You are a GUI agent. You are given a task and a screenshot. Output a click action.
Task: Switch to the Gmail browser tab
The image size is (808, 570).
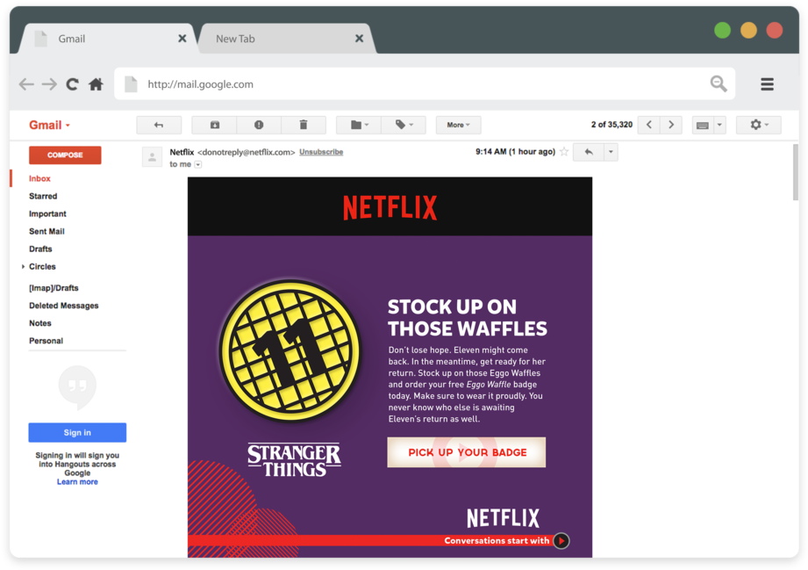[105, 39]
